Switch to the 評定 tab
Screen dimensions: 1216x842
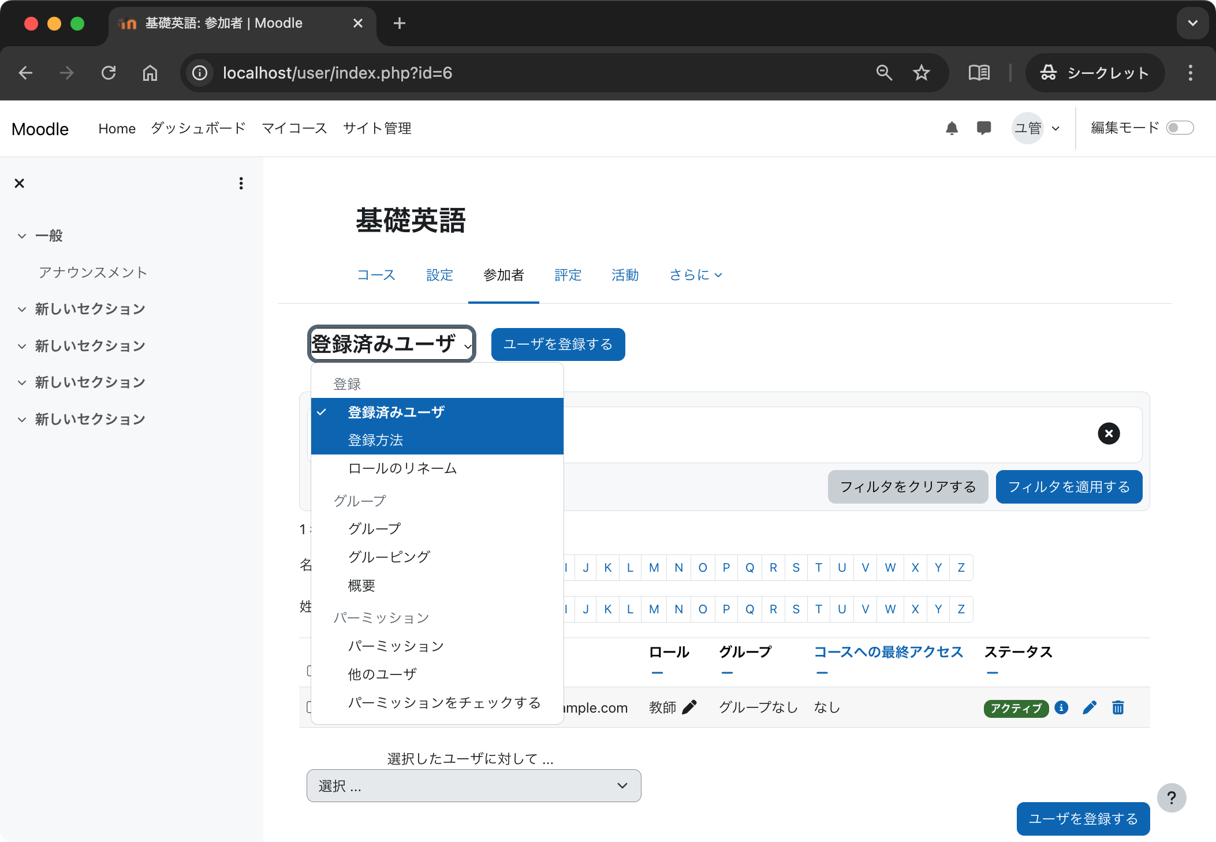point(568,275)
